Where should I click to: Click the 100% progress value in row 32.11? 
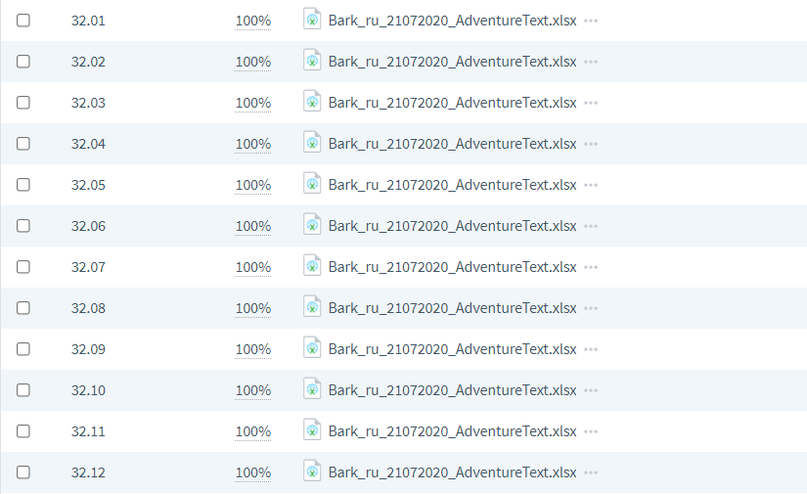[252, 431]
